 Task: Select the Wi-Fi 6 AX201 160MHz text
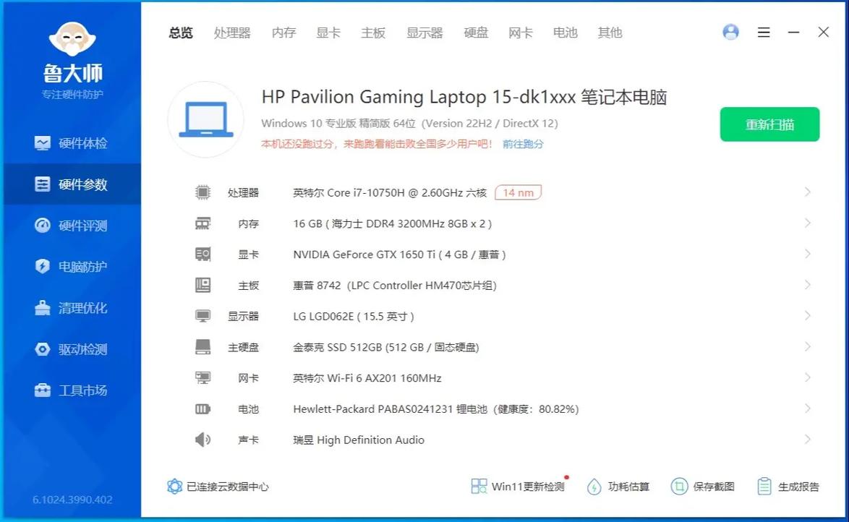pyautogui.click(x=367, y=378)
